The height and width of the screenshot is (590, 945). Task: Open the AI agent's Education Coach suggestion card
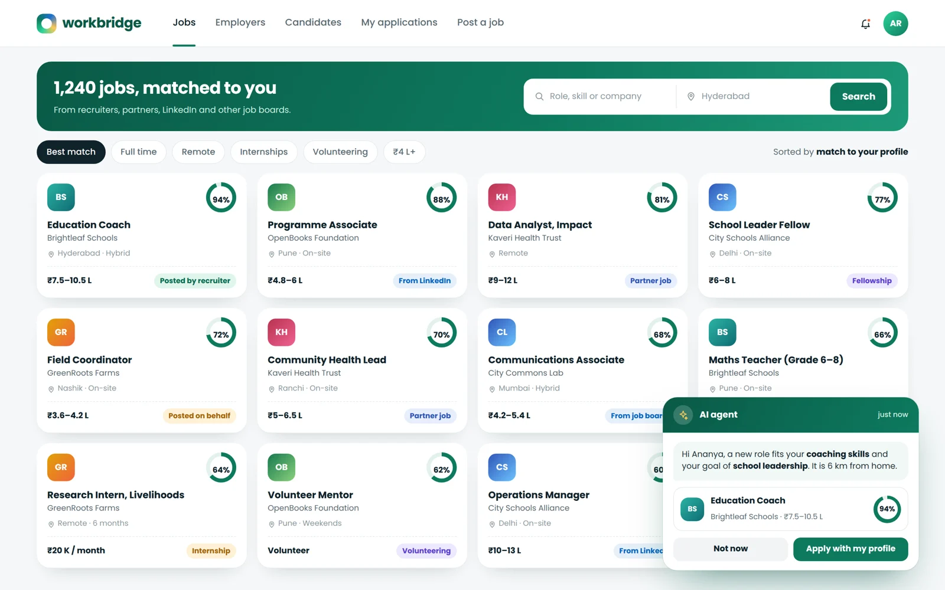790,509
